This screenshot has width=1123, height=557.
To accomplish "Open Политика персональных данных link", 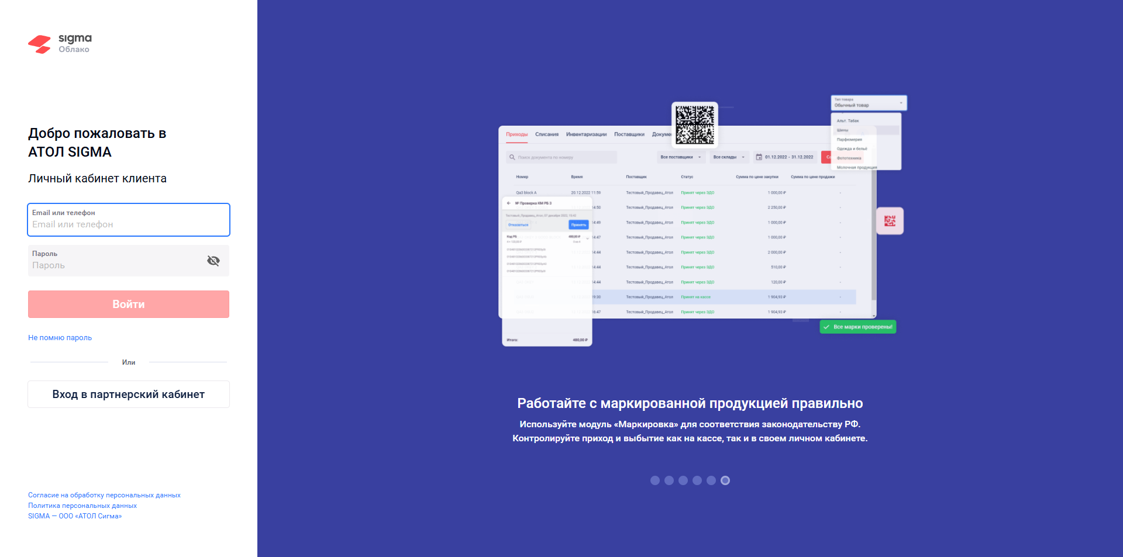I will pyautogui.click(x=82, y=506).
